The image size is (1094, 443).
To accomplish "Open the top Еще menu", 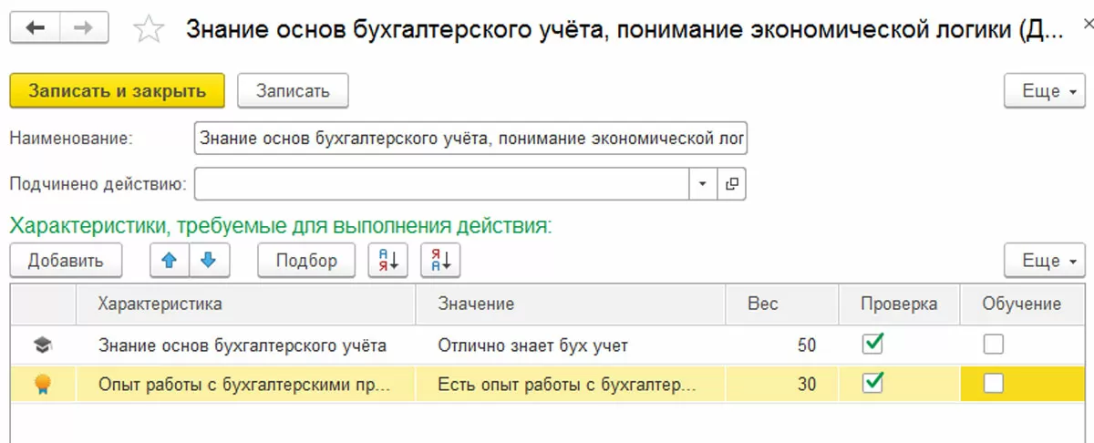I will 1044,91.
